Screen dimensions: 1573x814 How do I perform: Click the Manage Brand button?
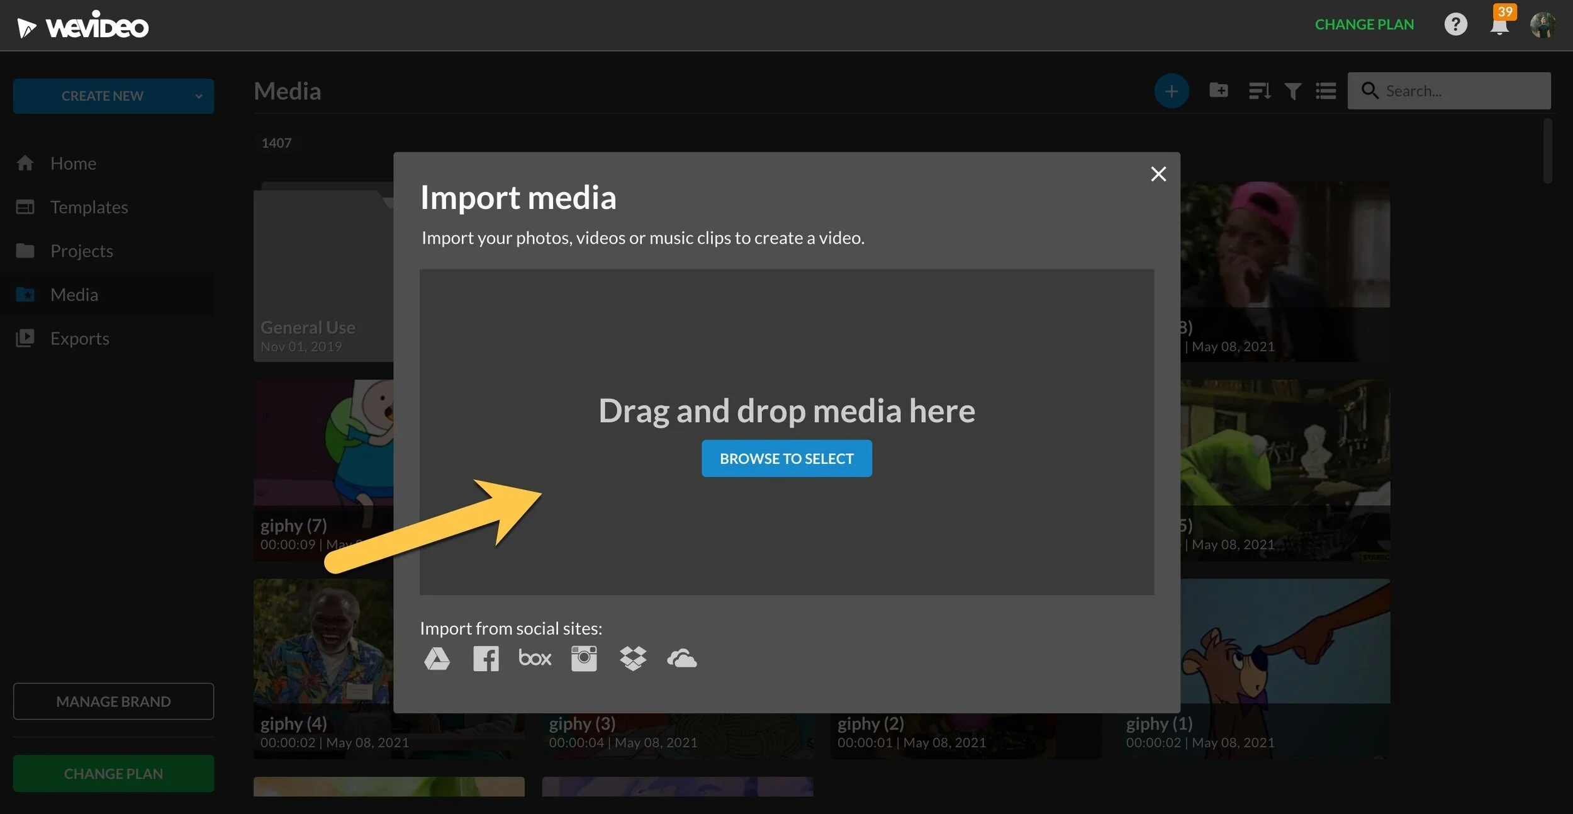pos(113,701)
